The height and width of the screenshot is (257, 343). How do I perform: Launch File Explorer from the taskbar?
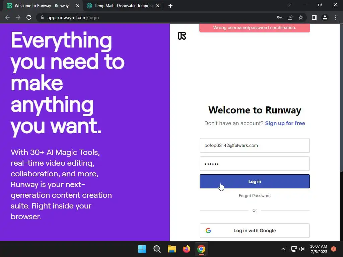click(172, 249)
